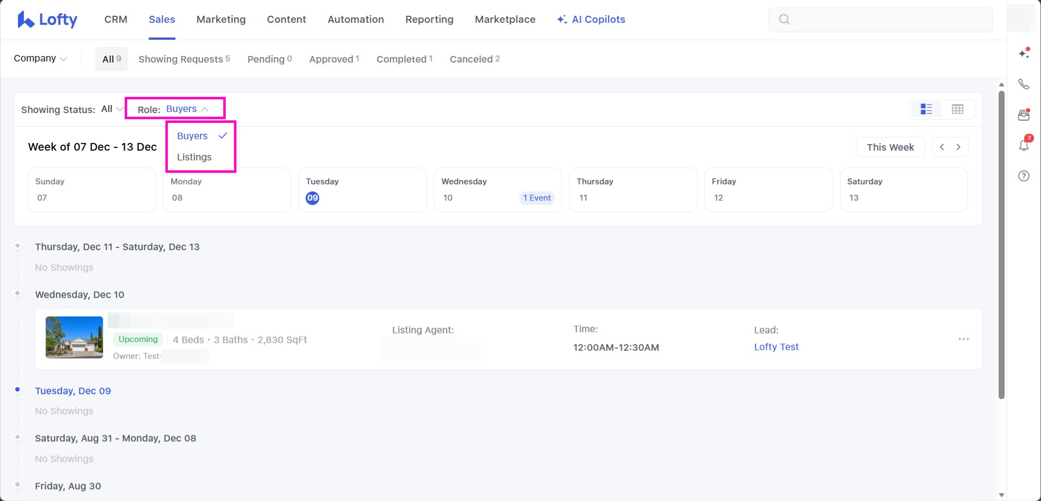Expand the Company dropdown

pyautogui.click(x=40, y=59)
